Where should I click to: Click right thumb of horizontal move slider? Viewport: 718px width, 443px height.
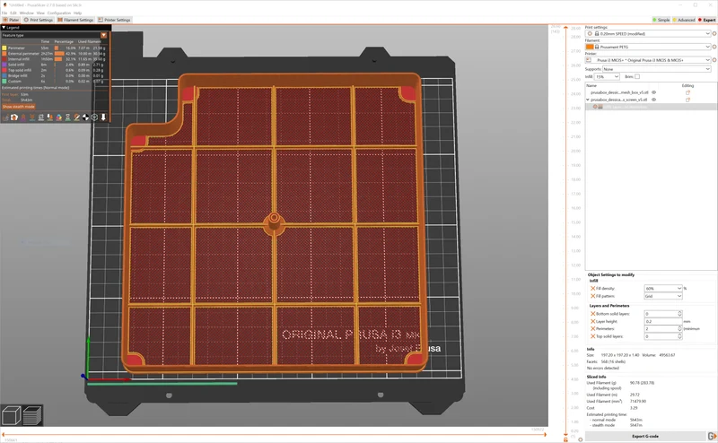(x=545, y=435)
